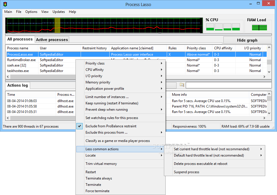Sort by I/O priority column header
This screenshot has height=195, width=277.
coord(249,48)
